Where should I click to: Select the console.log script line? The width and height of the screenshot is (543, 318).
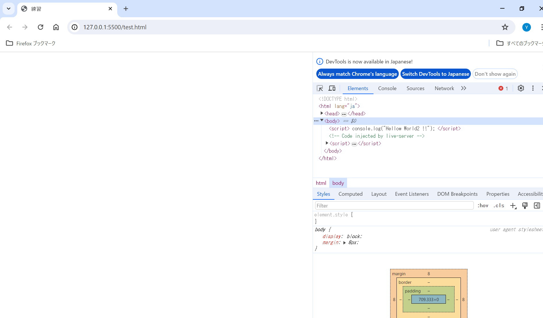point(395,129)
